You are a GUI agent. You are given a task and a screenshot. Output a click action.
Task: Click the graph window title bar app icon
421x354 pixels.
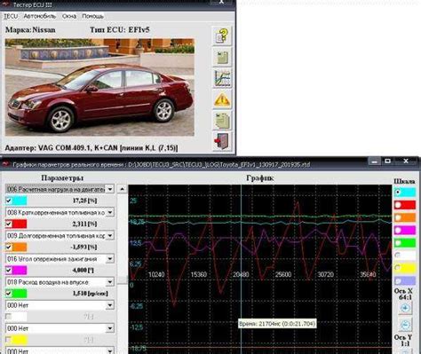(x=5, y=164)
